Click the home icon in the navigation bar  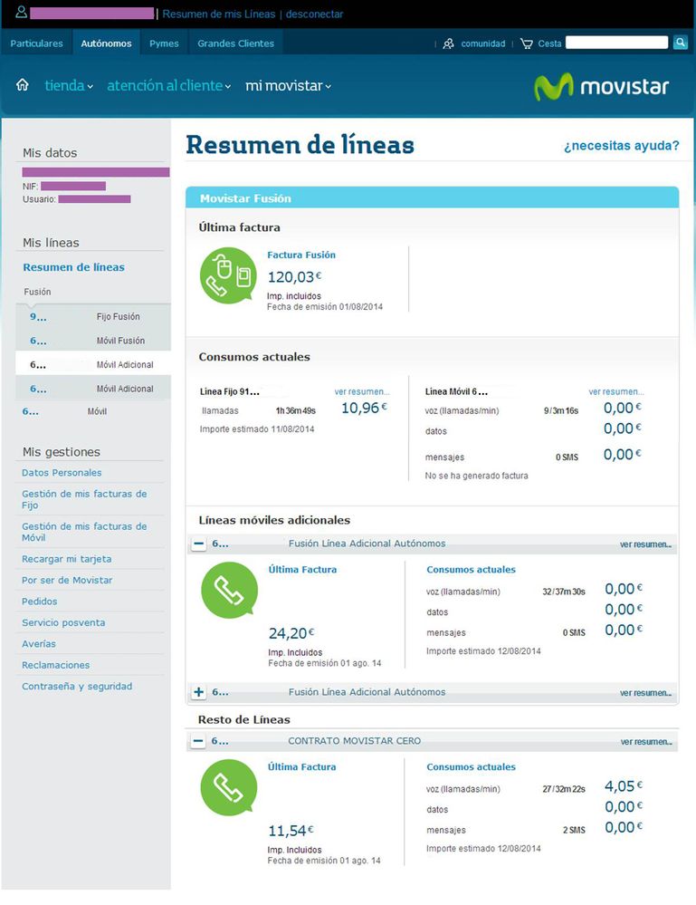click(22, 84)
